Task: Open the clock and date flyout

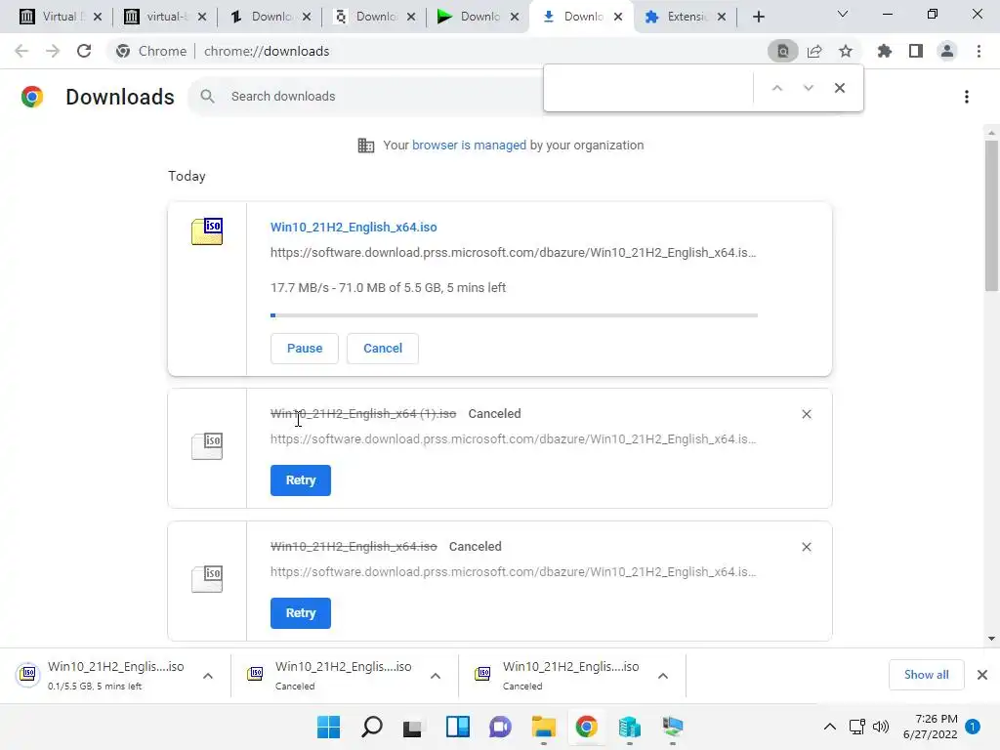Action: [931, 727]
